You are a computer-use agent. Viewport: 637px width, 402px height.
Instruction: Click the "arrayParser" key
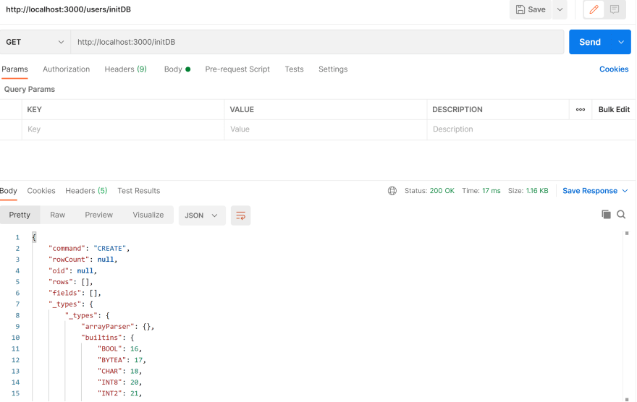pyautogui.click(x=108, y=327)
